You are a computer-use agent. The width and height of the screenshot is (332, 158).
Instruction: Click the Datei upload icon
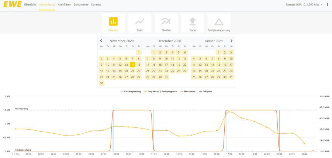coord(192,21)
